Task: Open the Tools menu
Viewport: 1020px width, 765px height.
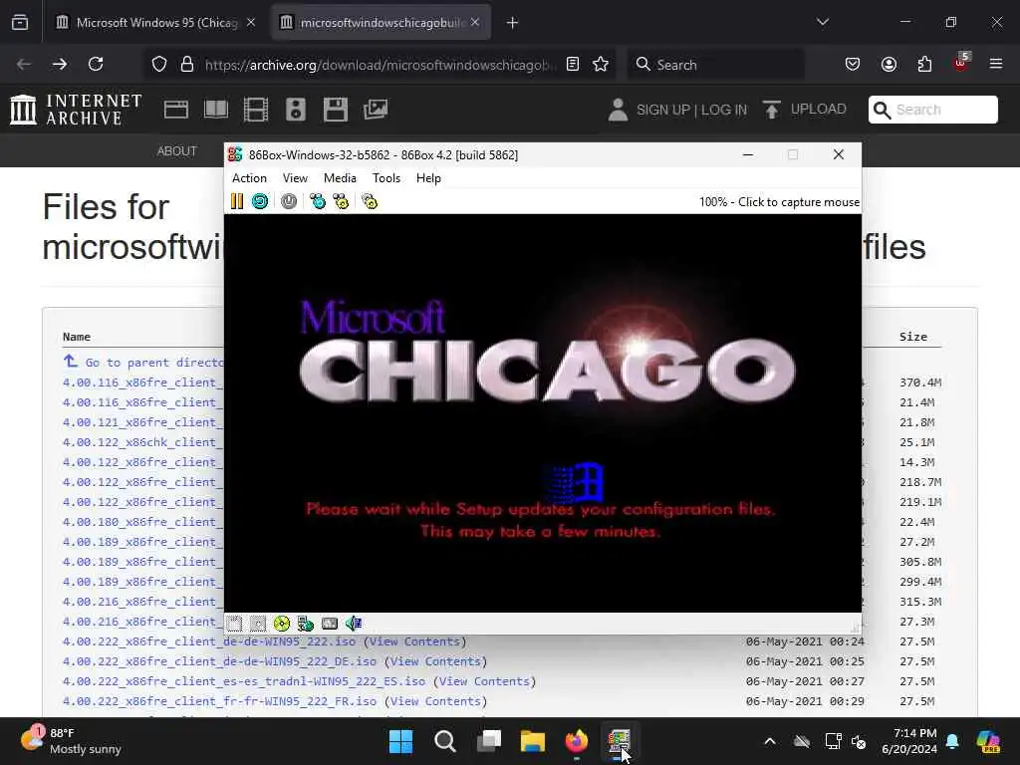Action: 385,178
